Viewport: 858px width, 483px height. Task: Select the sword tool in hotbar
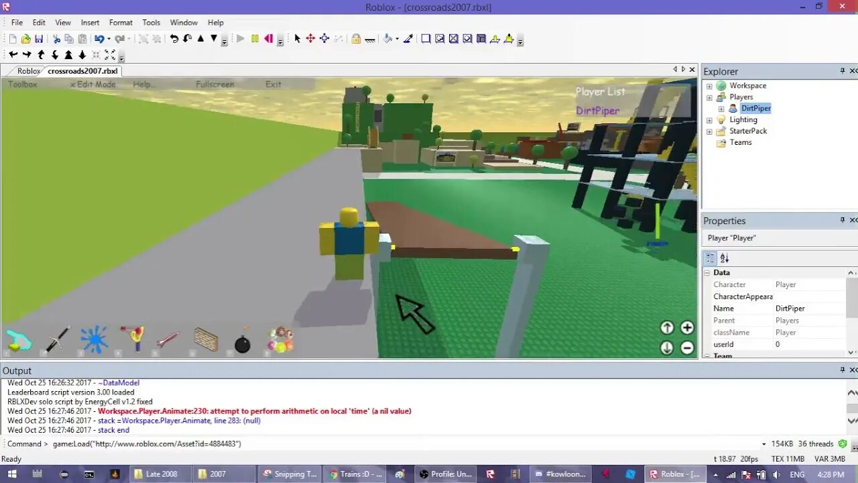pyautogui.click(x=56, y=339)
